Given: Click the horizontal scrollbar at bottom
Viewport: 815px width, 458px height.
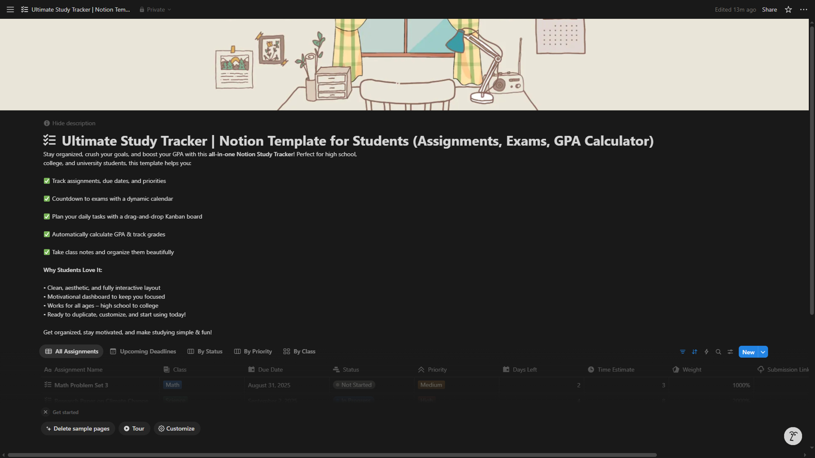Looking at the screenshot, I should coord(332,455).
